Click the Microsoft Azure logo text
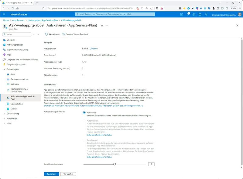Screen dimensions: 243x179 point(19,14)
